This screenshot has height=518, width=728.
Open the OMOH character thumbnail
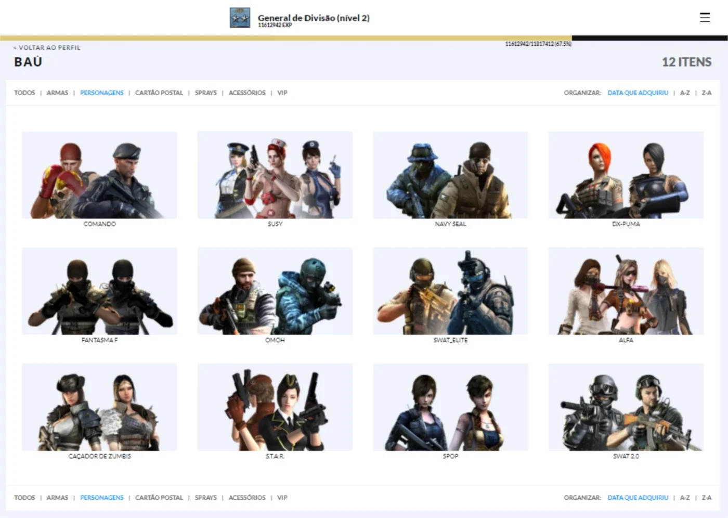(275, 291)
